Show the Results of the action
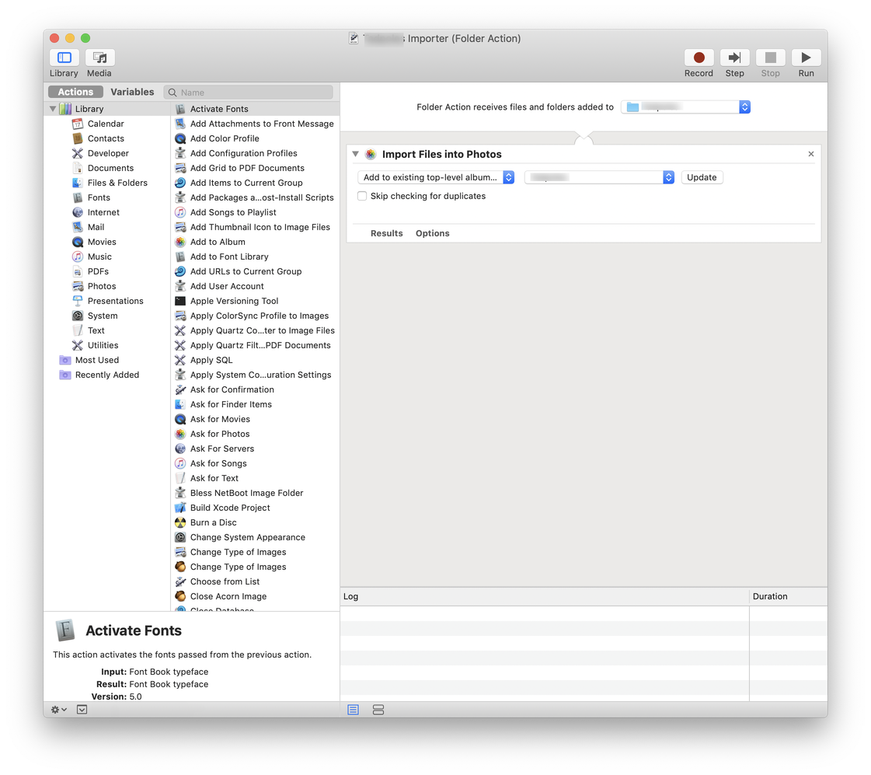 tap(386, 233)
